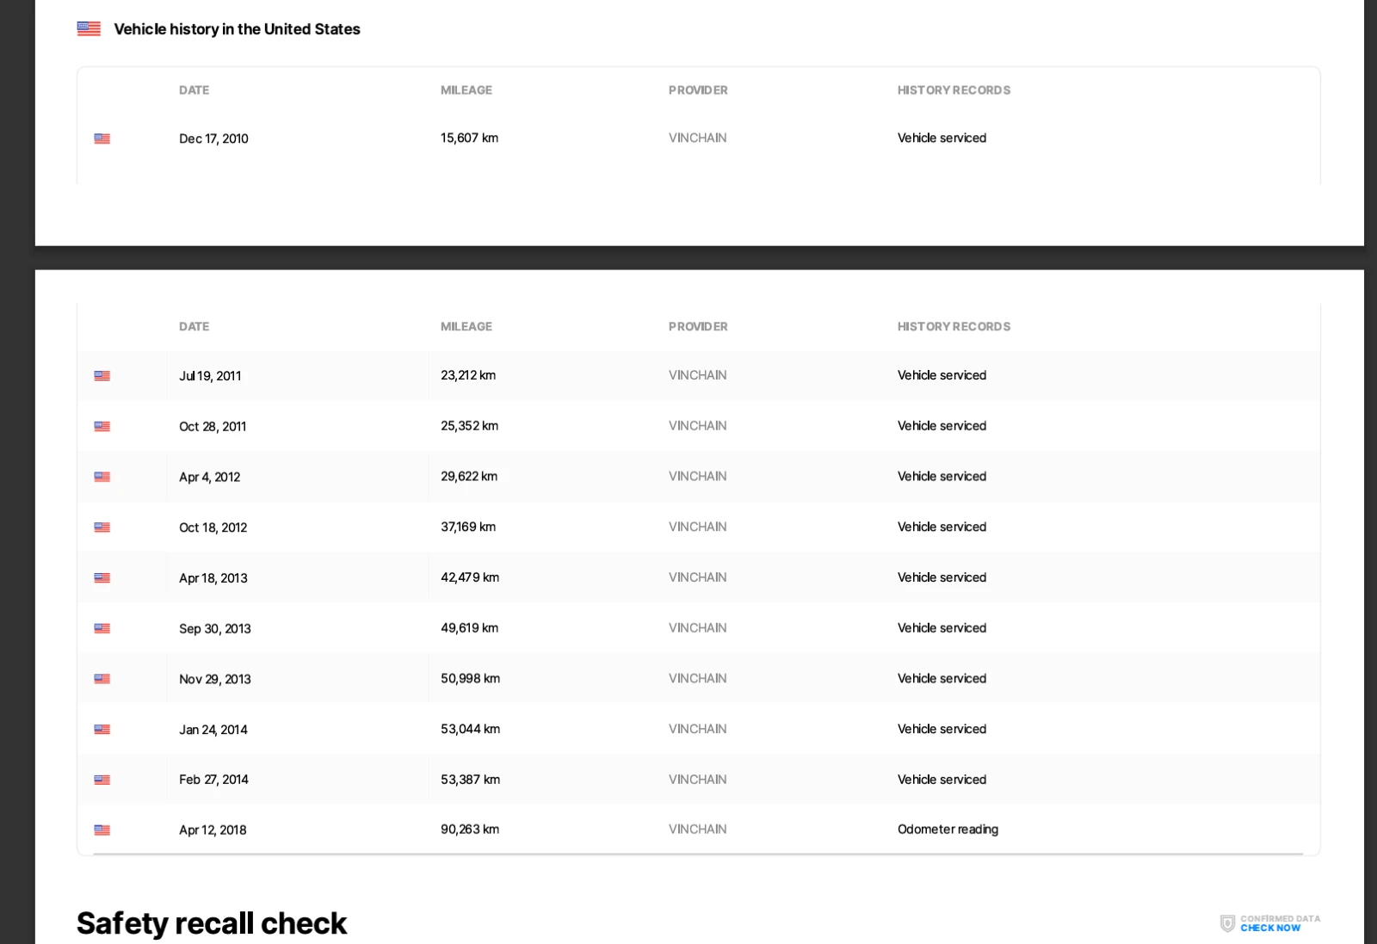This screenshot has height=944, width=1377.
Task: Select the Odometer reading record entry
Action: (x=948, y=830)
